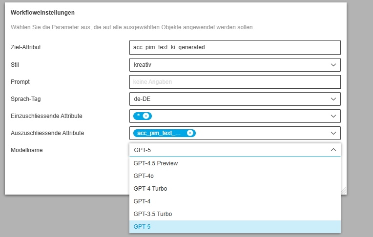This screenshot has height=237, width=373.
Task: Click the acc_pim_text excluded attribute chip
Action: pos(165,133)
